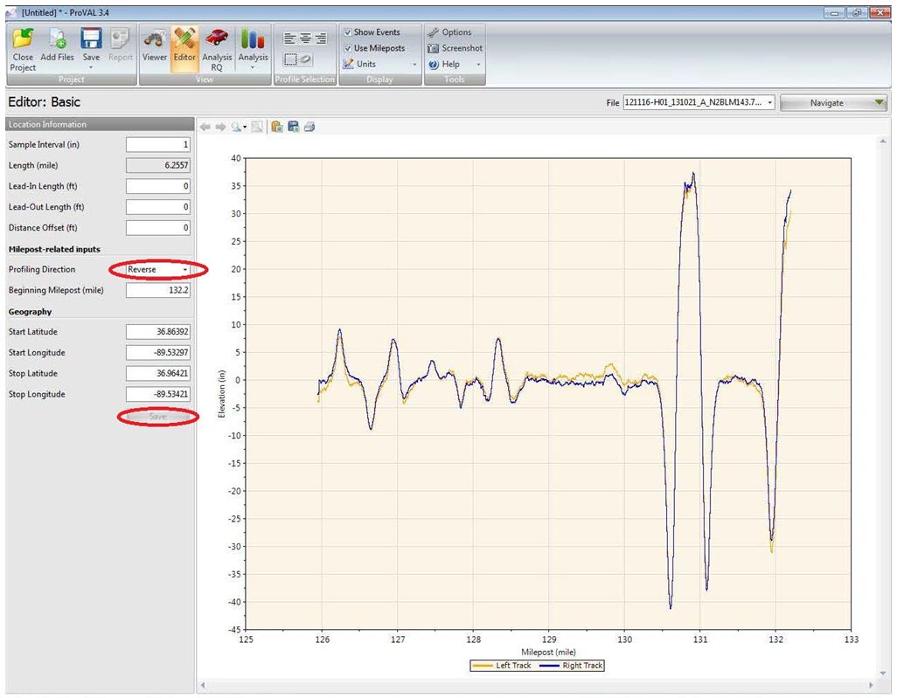
Task: Click the chart print icon
Action: [309, 127]
